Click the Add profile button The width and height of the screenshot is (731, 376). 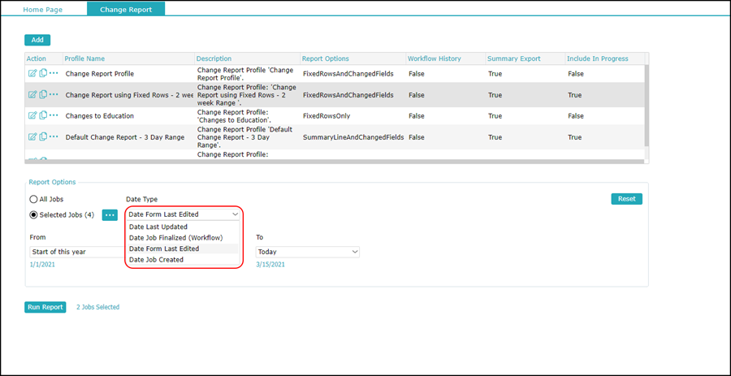pyautogui.click(x=37, y=40)
